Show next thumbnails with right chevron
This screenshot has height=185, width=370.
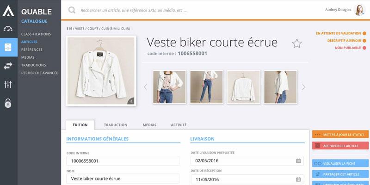click(x=304, y=87)
